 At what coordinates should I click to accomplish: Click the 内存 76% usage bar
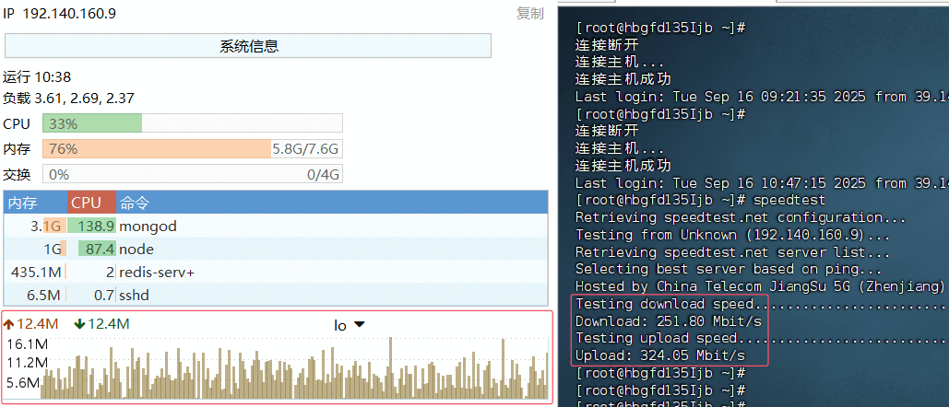pos(193,148)
